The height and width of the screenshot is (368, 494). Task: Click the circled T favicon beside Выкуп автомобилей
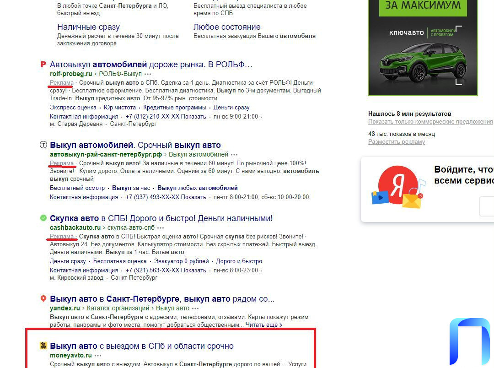(x=43, y=145)
